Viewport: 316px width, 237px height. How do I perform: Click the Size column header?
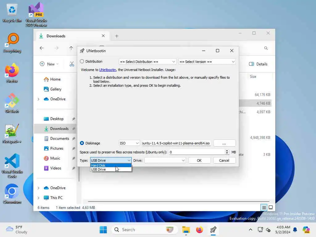[260, 77]
